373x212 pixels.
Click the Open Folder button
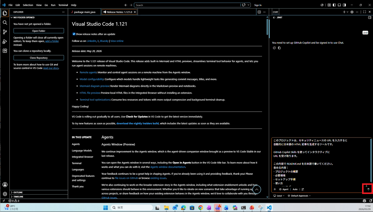(39, 31)
